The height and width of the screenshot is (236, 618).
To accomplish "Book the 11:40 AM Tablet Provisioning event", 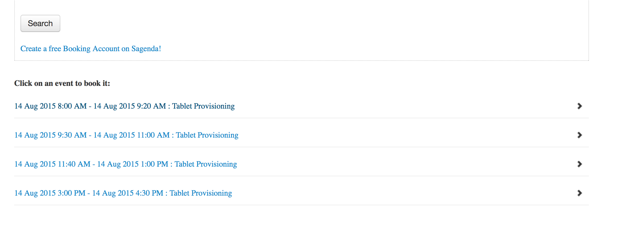I will point(125,164).
